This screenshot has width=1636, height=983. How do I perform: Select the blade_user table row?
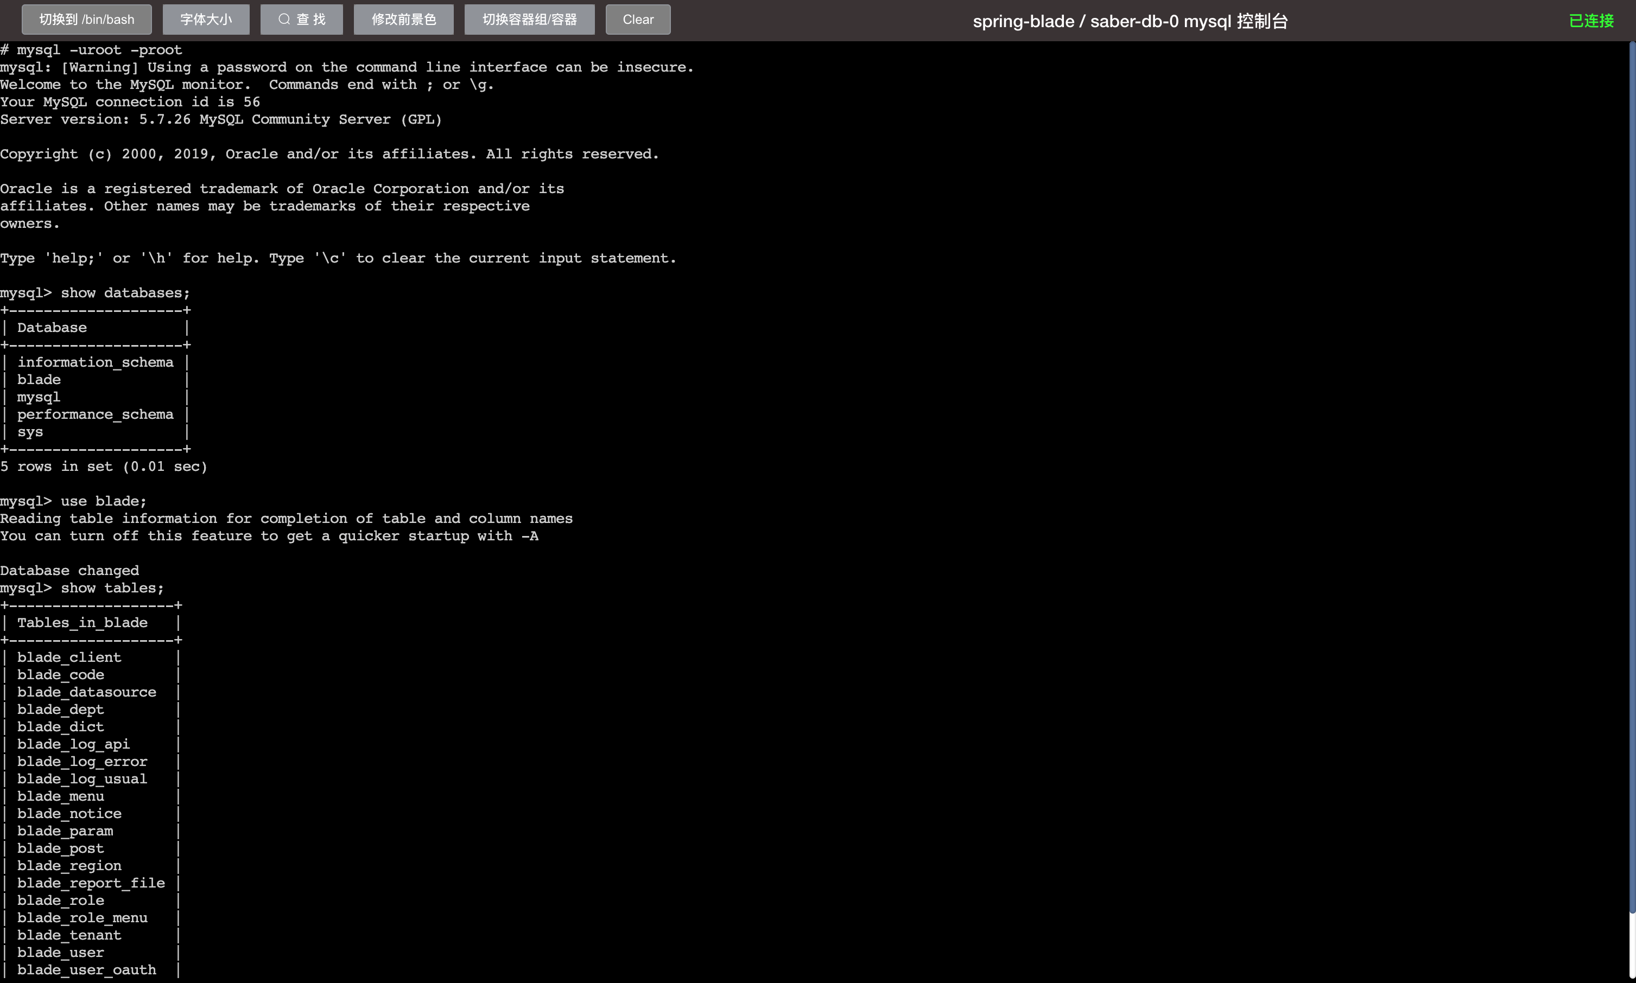tap(91, 953)
